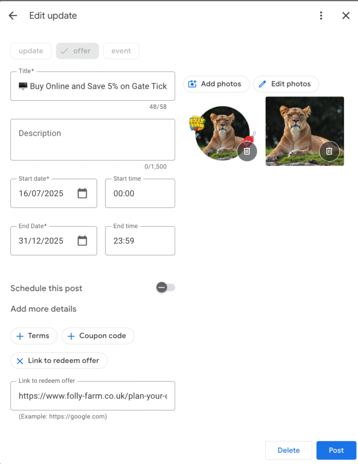358x464 pixels.
Task: Toggle the Schedule this post switch
Action: click(x=165, y=288)
